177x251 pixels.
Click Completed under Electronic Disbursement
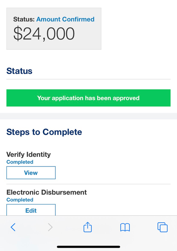point(20,200)
